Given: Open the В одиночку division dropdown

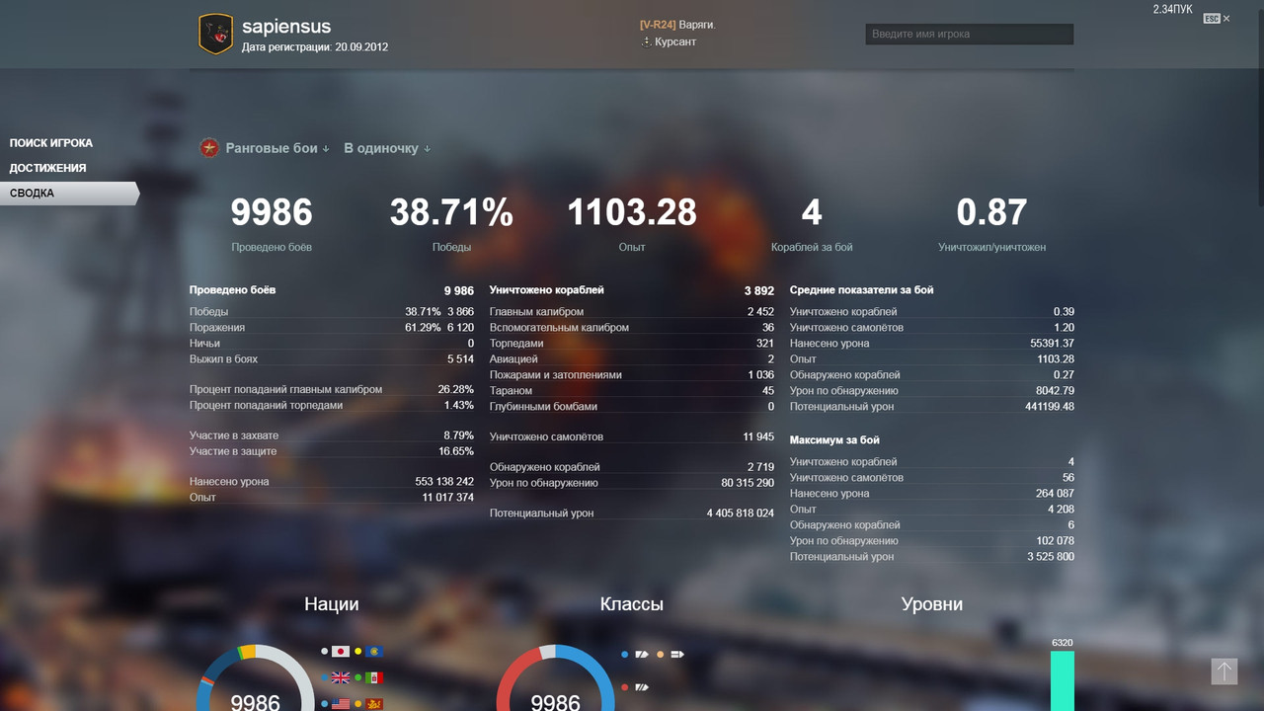Looking at the screenshot, I should coord(387,148).
